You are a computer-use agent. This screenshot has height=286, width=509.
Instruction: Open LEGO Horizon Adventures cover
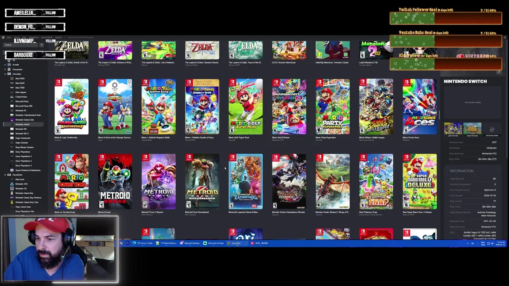[289, 50]
